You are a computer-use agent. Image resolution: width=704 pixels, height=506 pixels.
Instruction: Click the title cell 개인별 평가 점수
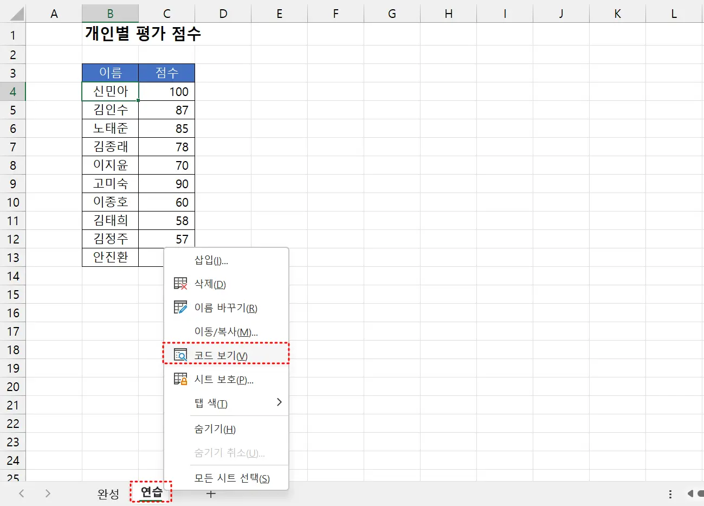tap(143, 34)
